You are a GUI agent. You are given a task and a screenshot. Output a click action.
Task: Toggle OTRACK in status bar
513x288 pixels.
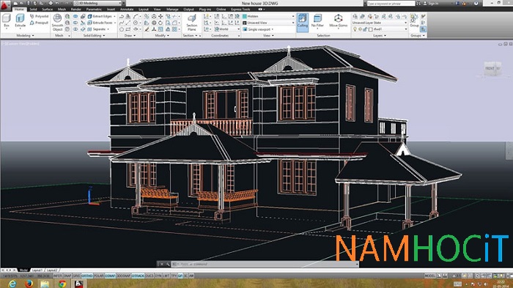[138, 276]
